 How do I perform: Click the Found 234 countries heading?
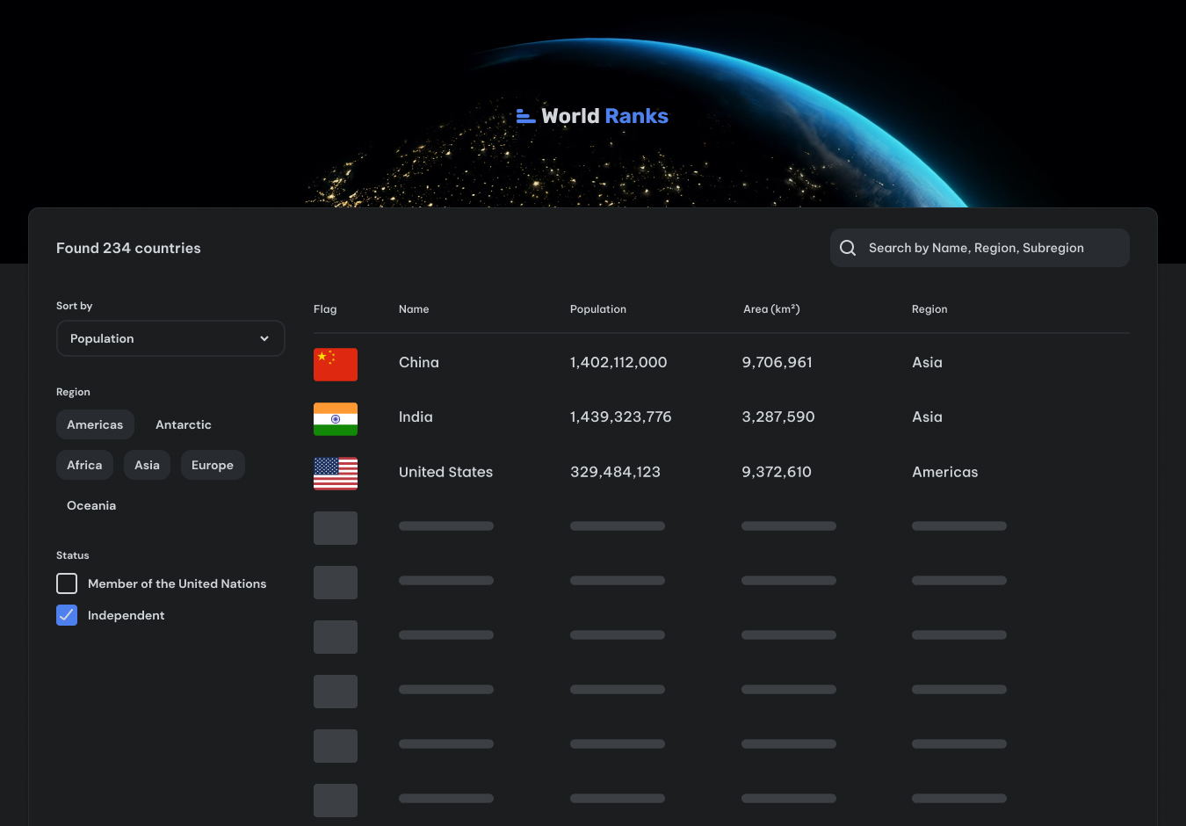tap(128, 248)
